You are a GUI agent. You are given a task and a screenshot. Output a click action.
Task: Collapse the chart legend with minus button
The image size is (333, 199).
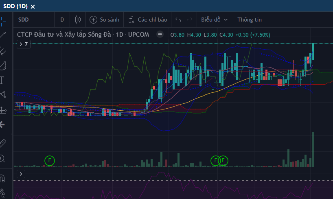[x=160, y=35]
